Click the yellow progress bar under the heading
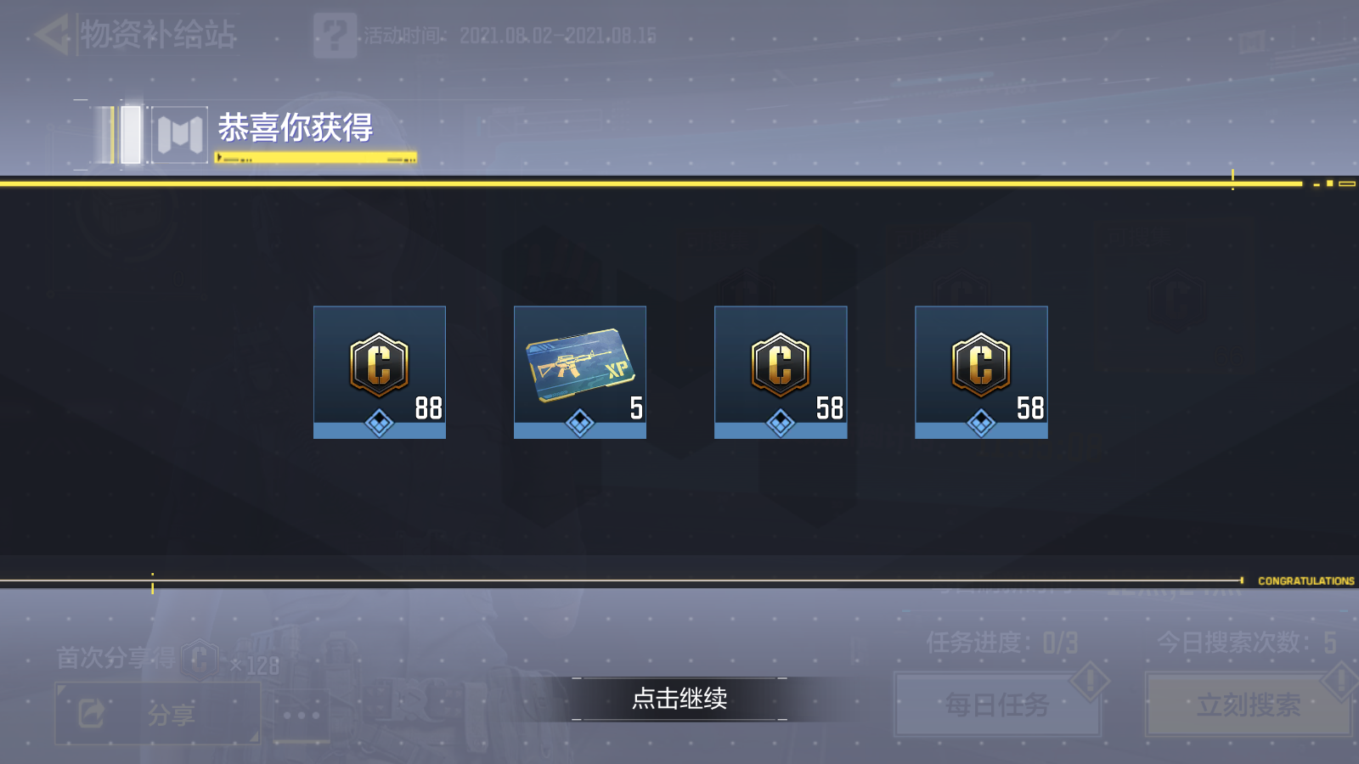The image size is (1359, 764). pyautogui.click(x=316, y=158)
